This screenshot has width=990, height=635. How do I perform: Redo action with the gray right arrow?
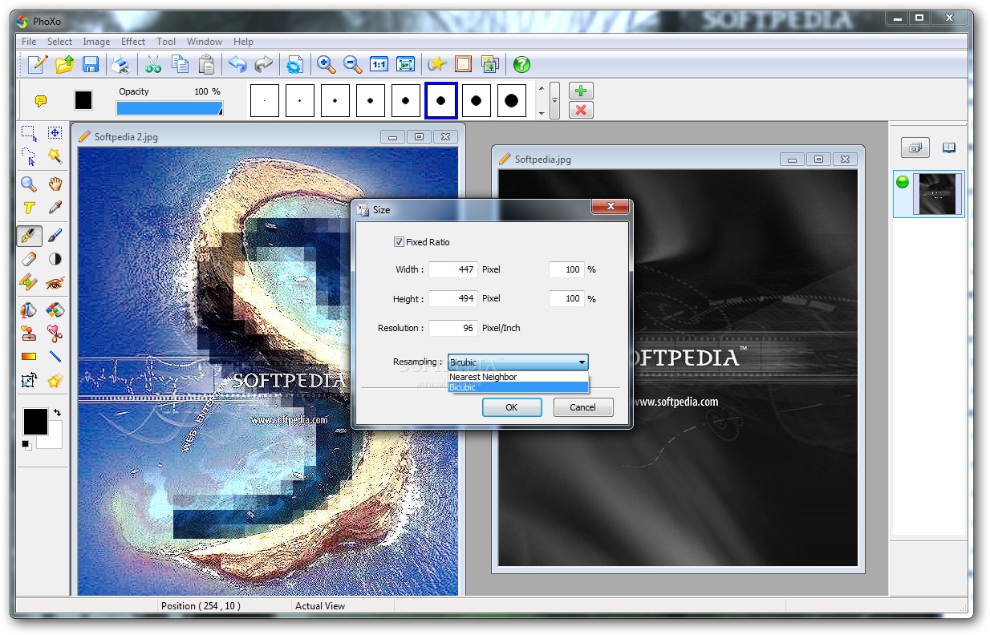(263, 64)
